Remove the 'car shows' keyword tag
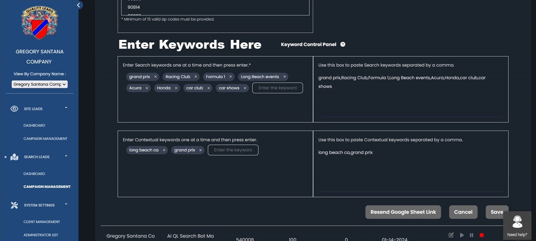This screenshot has height=241, width=536. pyautogui.click(x=245, y=88)
